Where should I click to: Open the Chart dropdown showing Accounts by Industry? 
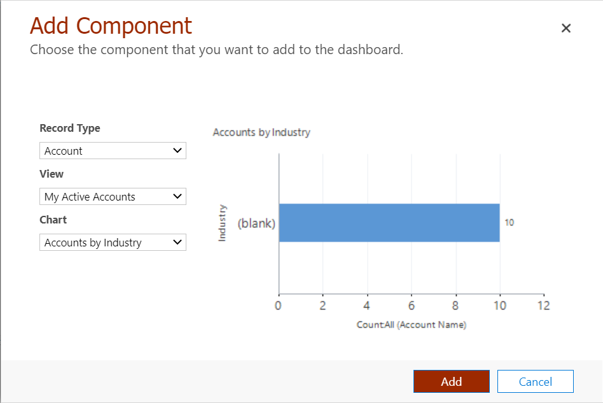pos(113,242)
